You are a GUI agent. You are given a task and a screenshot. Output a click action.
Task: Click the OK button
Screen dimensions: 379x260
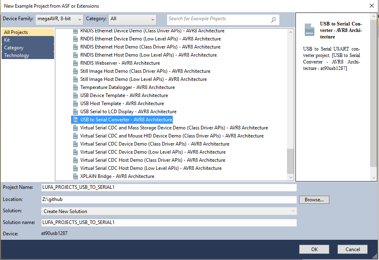[x=314, y=249]
